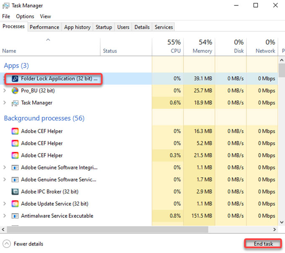
Task: Click the Adobe Genuine Software Integri... icon
Action: [15, 167]
